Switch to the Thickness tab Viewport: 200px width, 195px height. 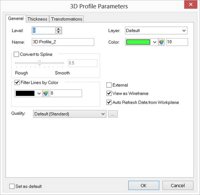pos(37,19)
